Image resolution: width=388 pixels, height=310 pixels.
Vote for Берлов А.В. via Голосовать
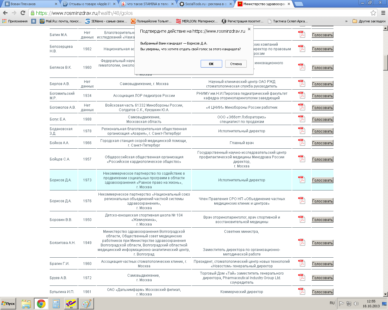[x=323, y=84]
